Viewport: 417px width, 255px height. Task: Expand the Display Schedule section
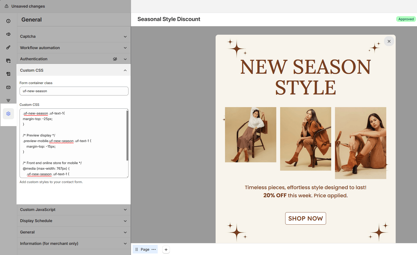click(x=74, y=221)
